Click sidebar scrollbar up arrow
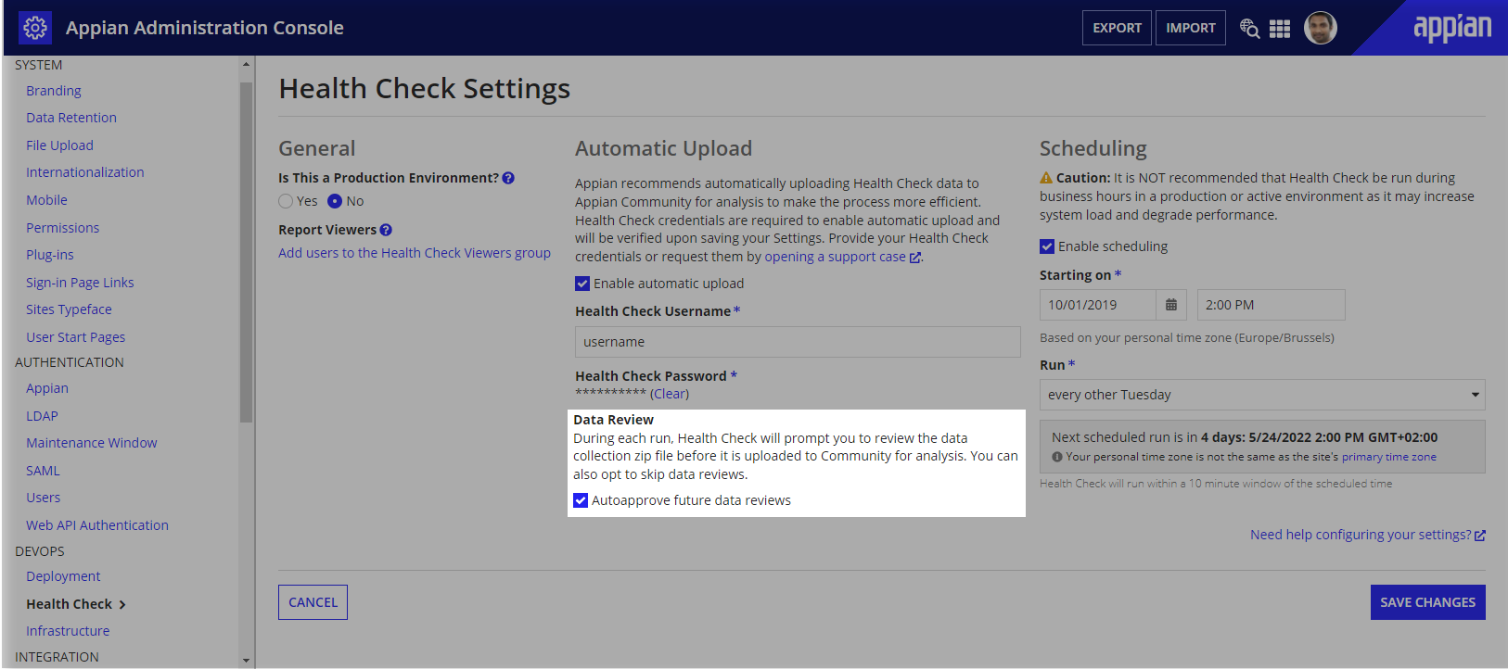 pyautogui.click(x=246, y=64)
